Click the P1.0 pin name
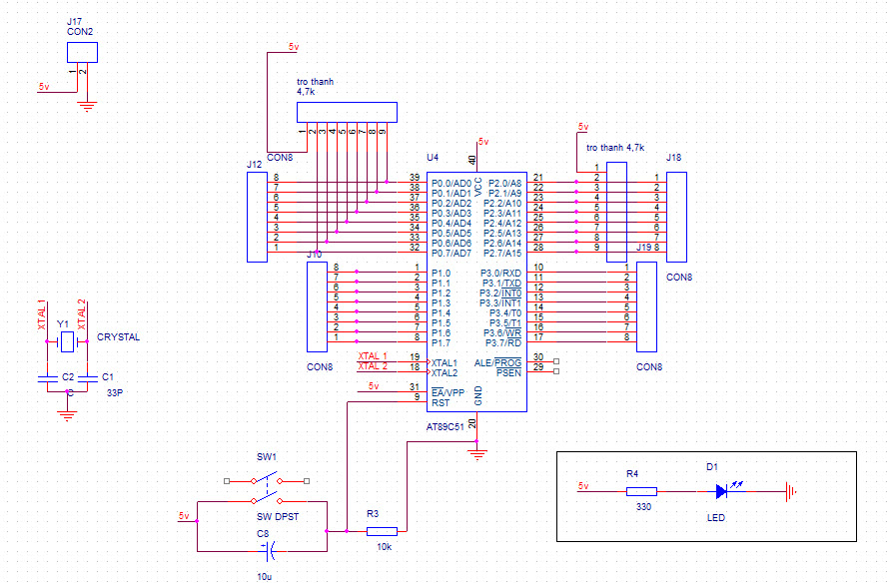 point(441,274)
